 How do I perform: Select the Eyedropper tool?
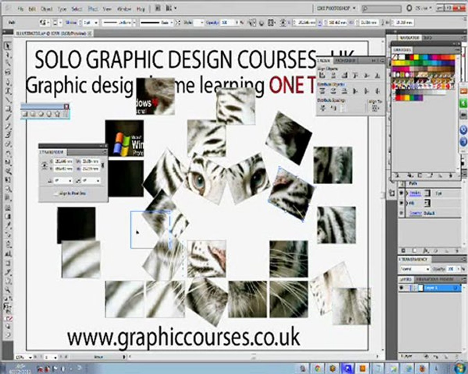point(8,225)
